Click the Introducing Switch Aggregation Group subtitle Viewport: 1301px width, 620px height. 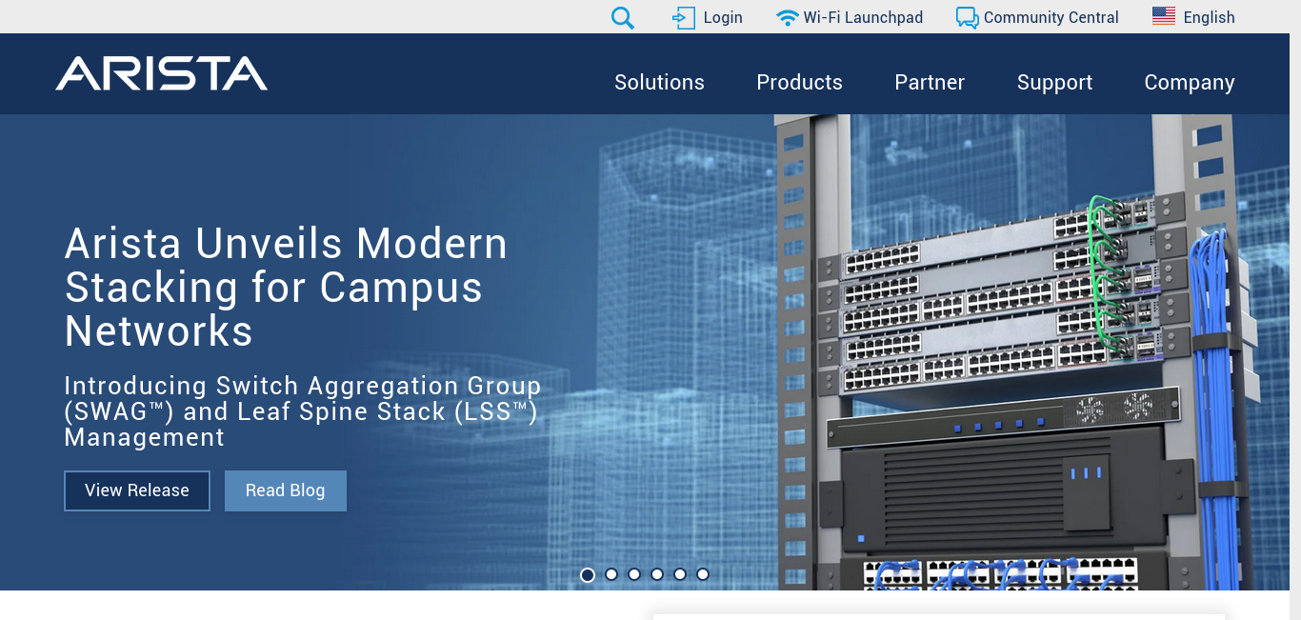(x=303, y=411)
